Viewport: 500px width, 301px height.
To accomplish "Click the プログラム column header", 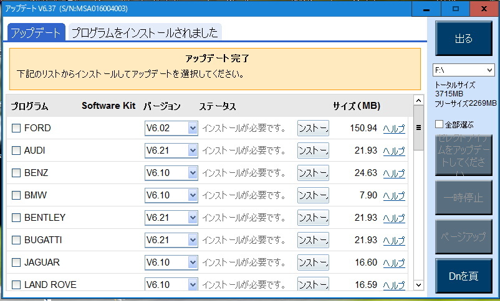I will tap(29, 106).
